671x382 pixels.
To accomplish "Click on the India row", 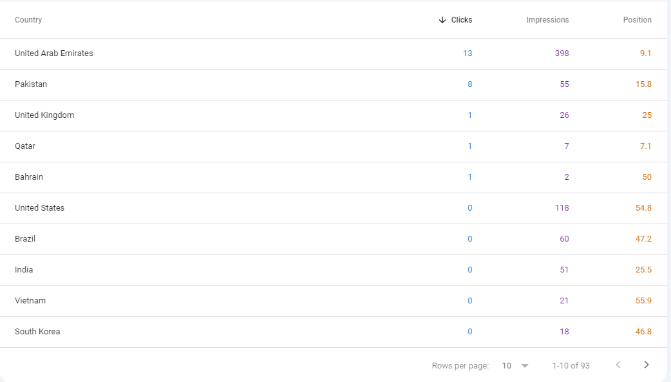I will (x=24, y=270).
